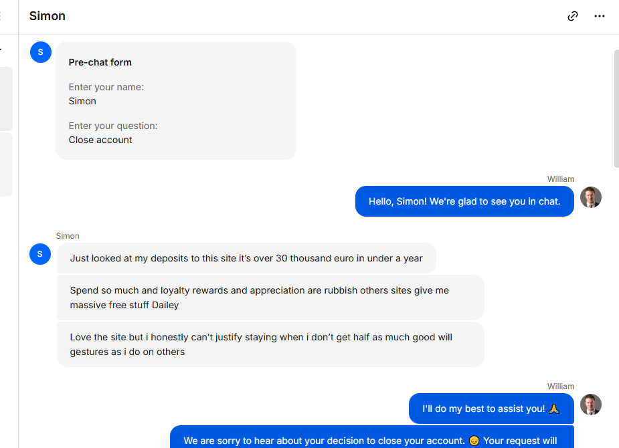Click William's avatar beside the assist message
The width and height of the screenshot is (619, 448).
(x=591, y=405)
